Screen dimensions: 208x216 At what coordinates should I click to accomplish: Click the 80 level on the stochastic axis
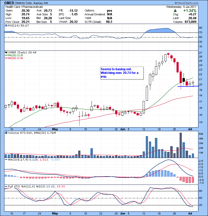tap(200, 191)
